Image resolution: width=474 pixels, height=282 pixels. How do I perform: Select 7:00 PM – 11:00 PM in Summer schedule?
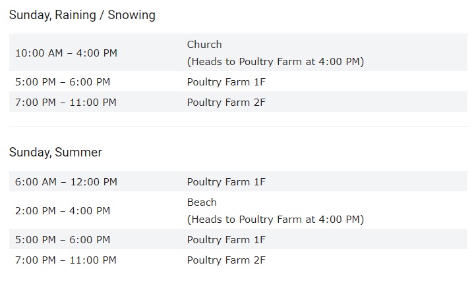point(66,260)
